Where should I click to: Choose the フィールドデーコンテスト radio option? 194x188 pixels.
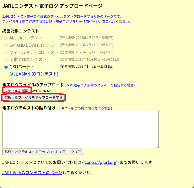coord(6,52)
